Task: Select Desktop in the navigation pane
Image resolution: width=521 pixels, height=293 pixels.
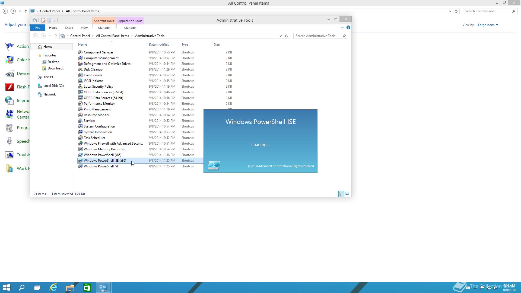Action: coord(53,62)
